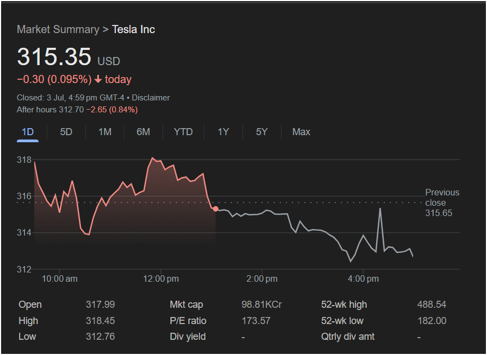The height and width of the screenshot is (355, 487).
Task: Open the 1M chart range
Action: tap(105, 132)
